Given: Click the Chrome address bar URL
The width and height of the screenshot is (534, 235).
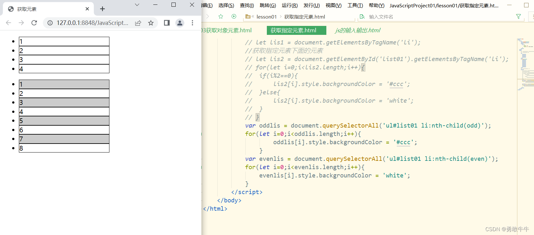Looking at the screenshot, I should [92, 23].
